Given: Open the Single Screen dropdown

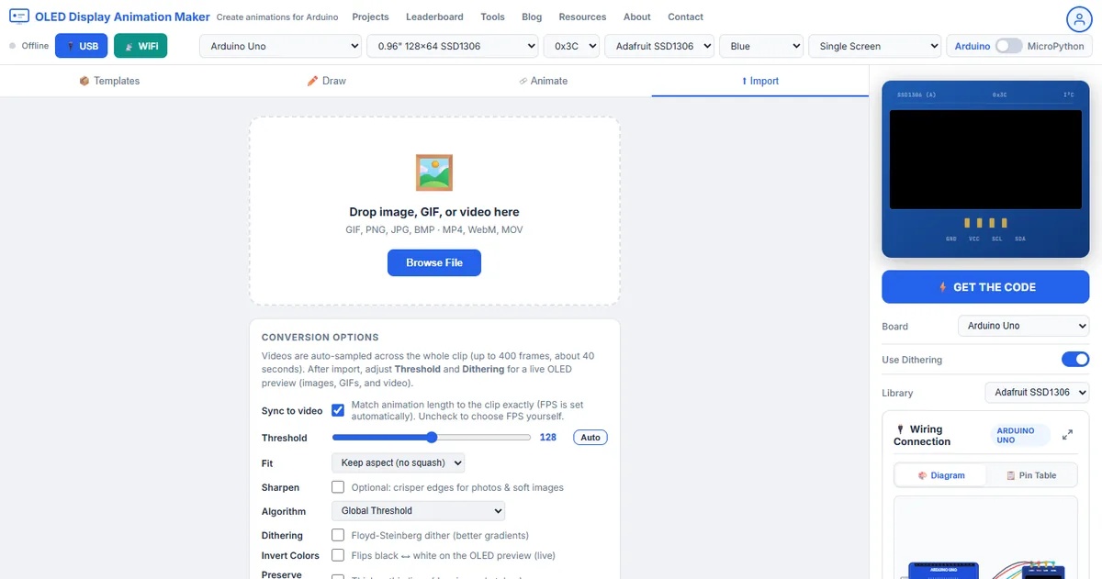Looking at the screenshot, I should tap(875, 46).
